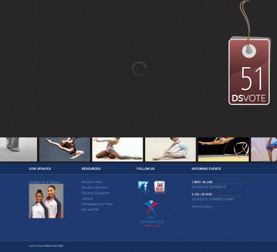Open the Summer Camp event link

coord(212,199)
